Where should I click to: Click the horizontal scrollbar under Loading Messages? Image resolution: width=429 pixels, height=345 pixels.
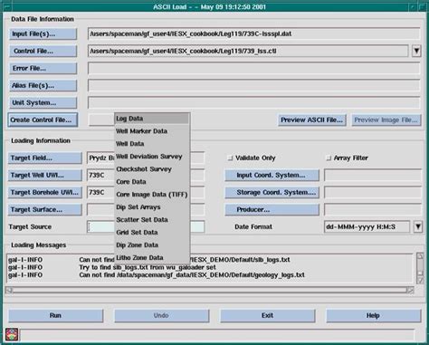point(210,291)
